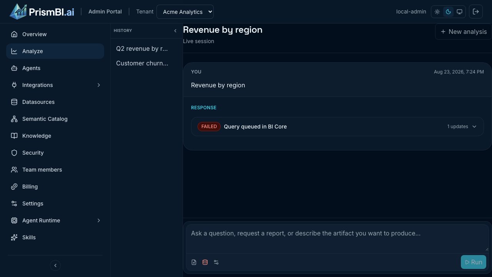The width and height of the screenshot is (492, 277).
Task: Expand the Integrations submenu chevron
Action: [x=99, y=85]
